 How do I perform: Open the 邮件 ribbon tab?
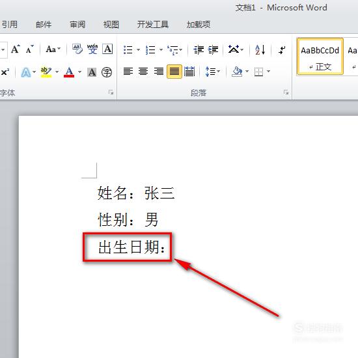point(44,24)
